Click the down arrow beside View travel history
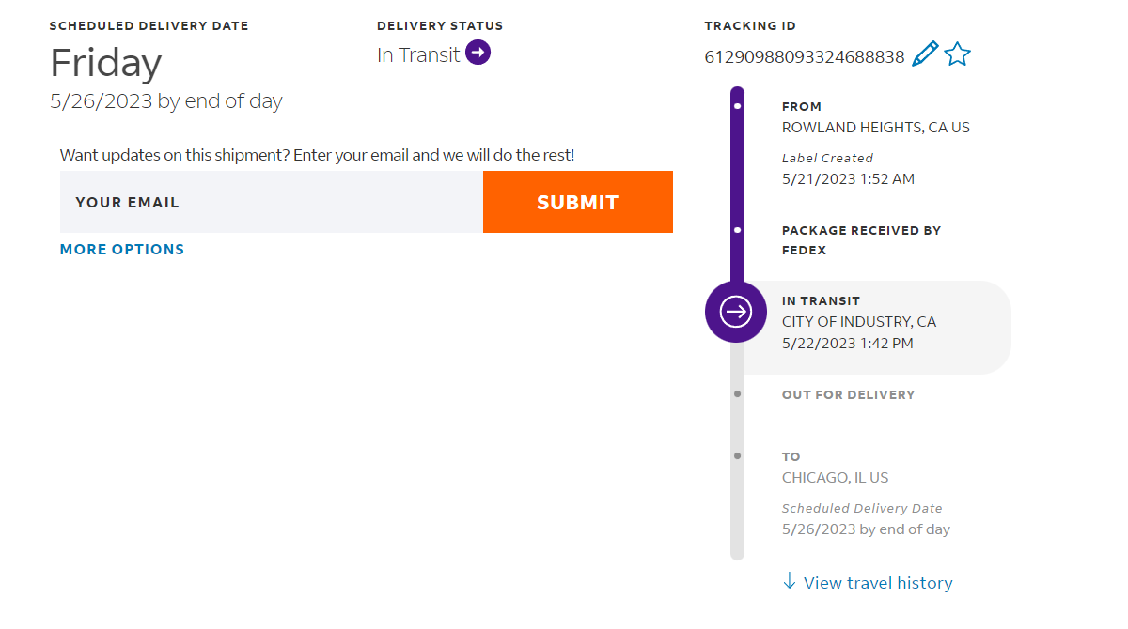The height and width of the screenshot is (629, 1128). (790, 581)
